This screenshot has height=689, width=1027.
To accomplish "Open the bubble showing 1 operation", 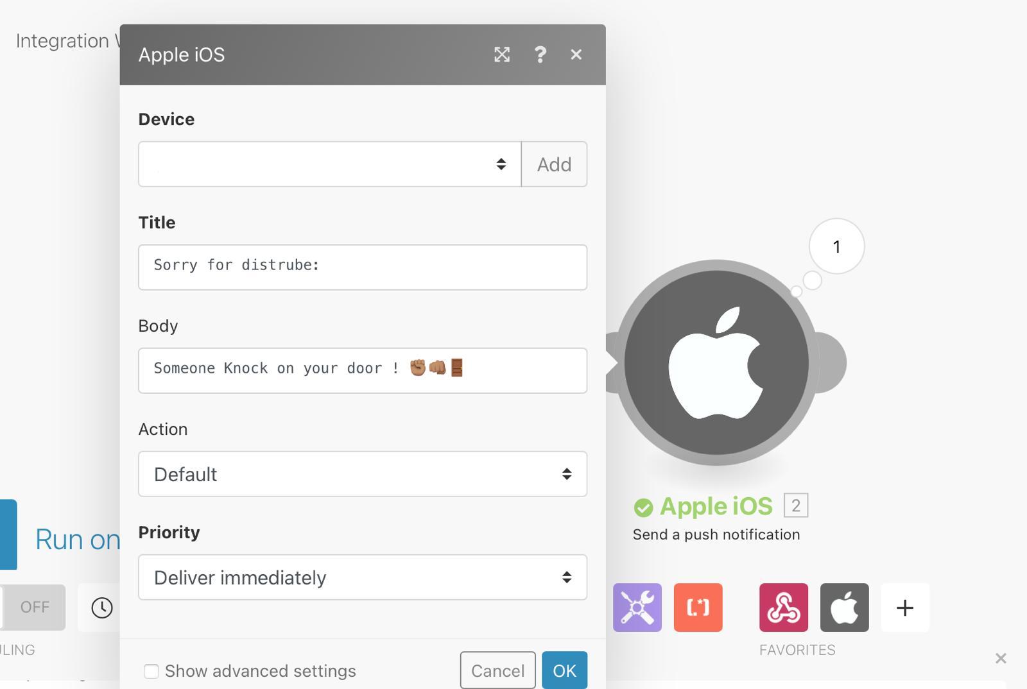I will coord(836,246).
